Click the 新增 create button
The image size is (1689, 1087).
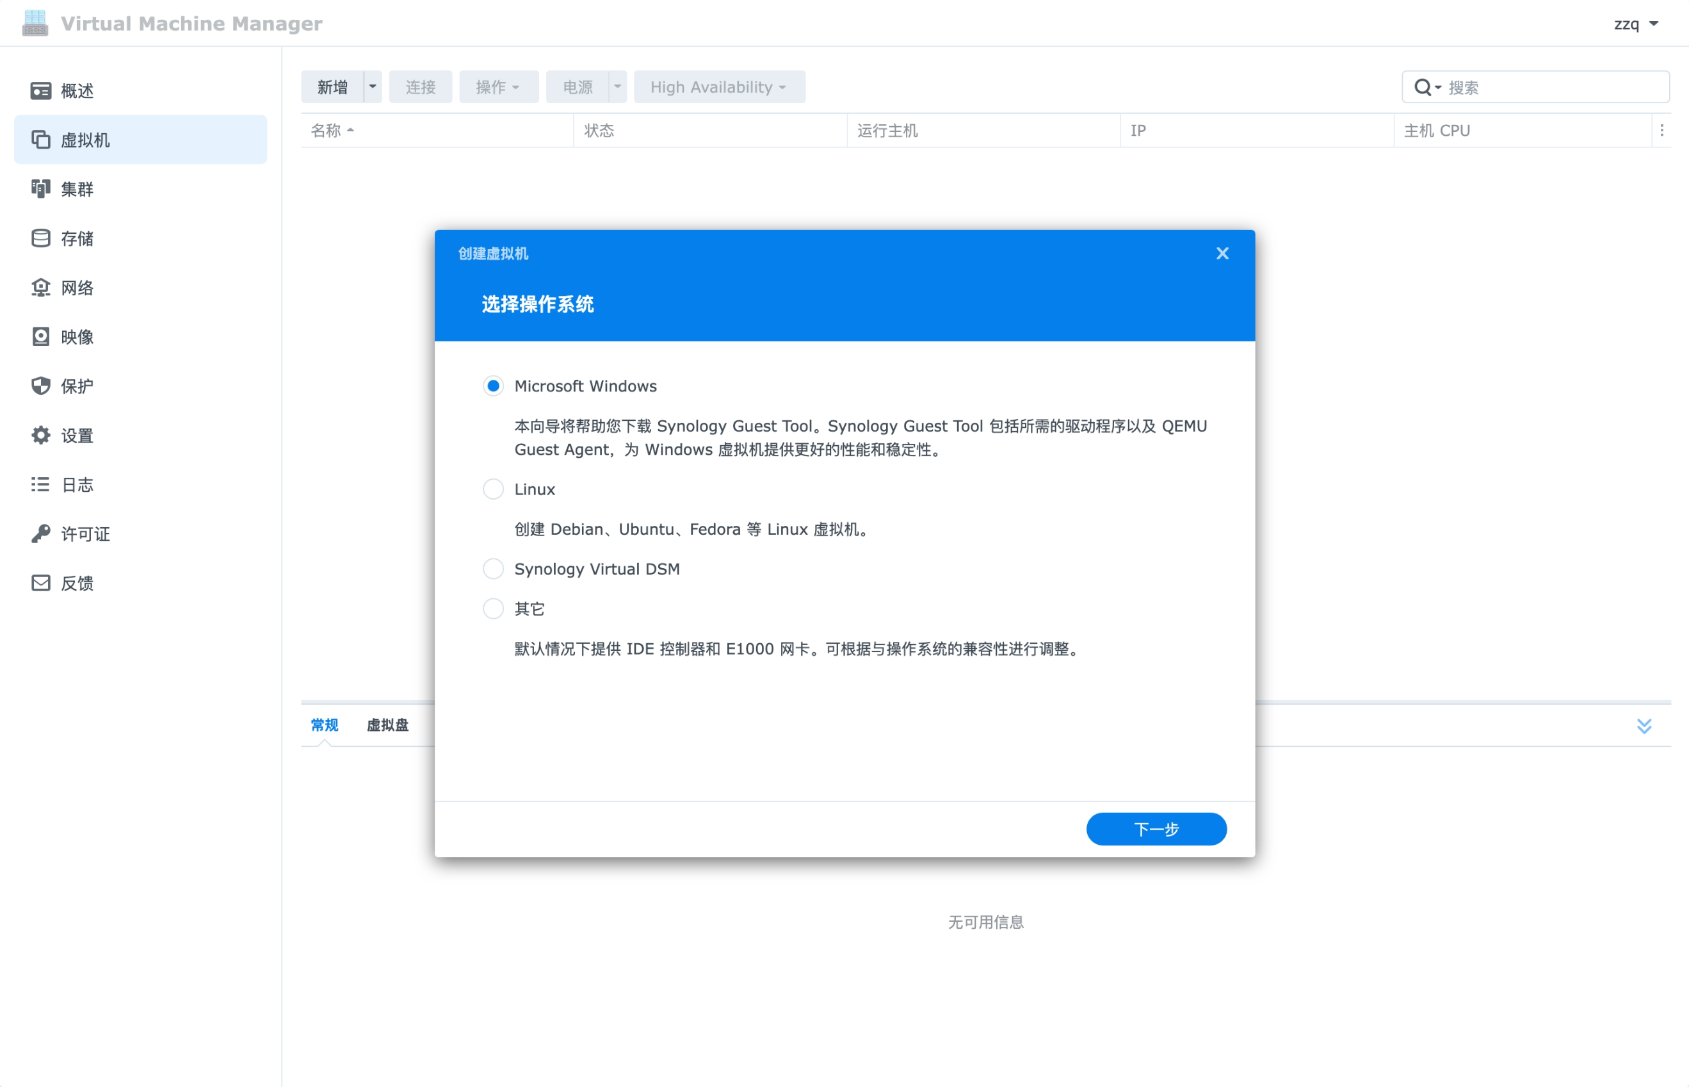tap(332, 87)
